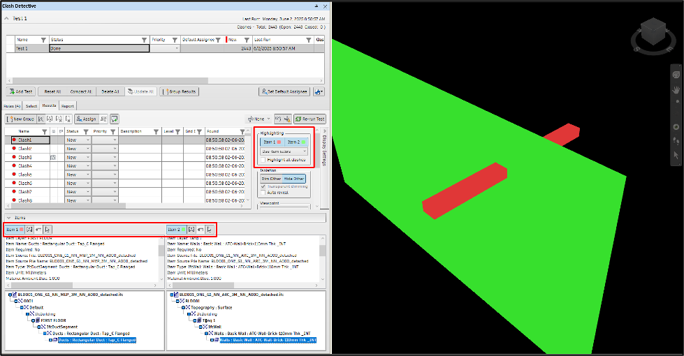Create a New Group in results

click(20, 119)
